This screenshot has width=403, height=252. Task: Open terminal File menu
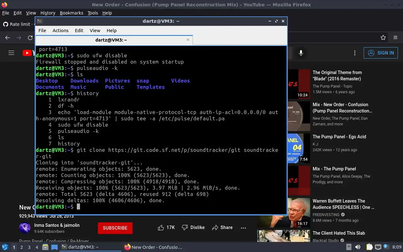42,31
